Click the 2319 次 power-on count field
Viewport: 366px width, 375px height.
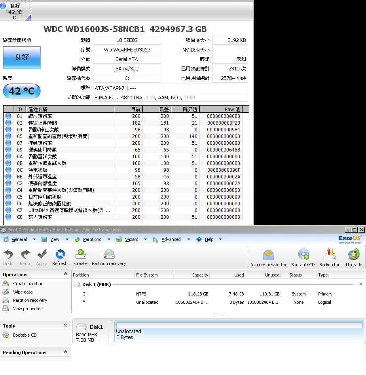point(230,69)
